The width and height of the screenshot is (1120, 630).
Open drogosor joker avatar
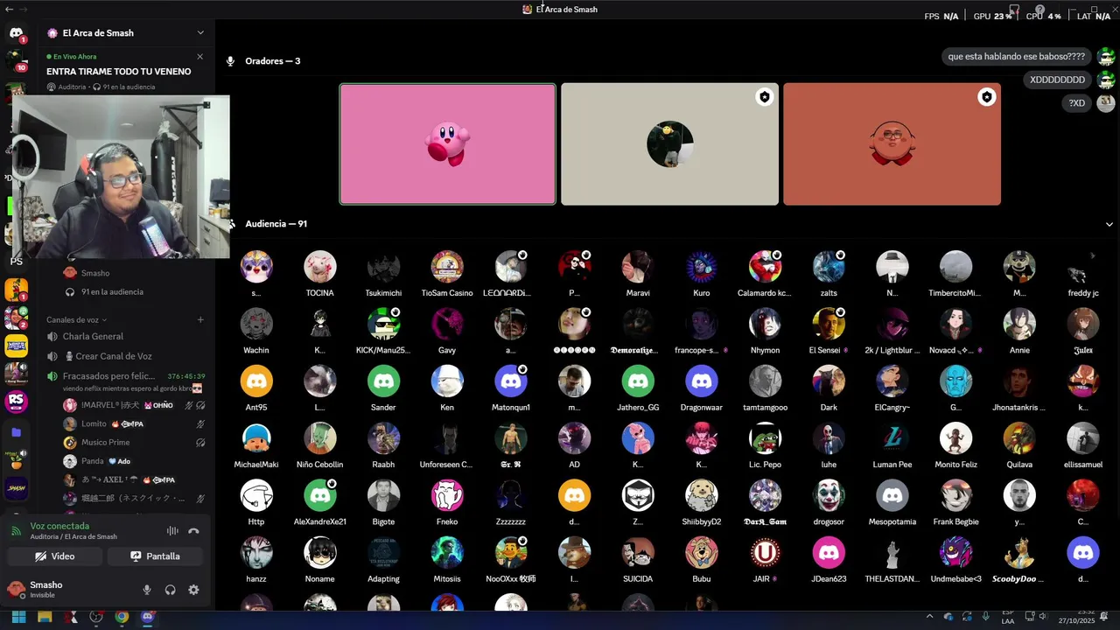click(829, 496)
